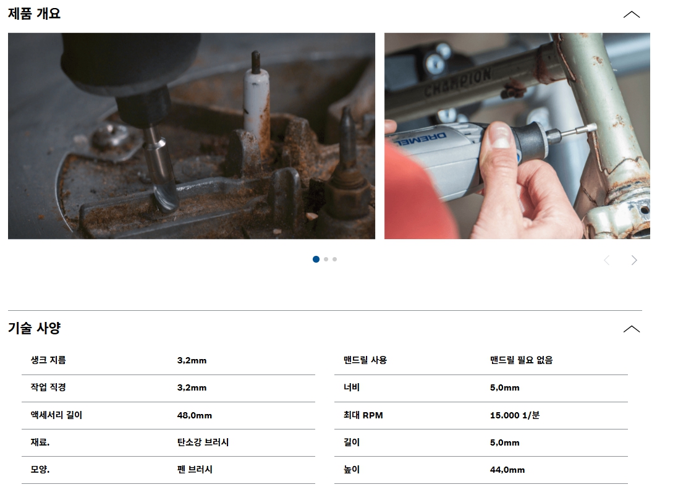Select the 작업 직경 value 3,2mm
Viewport: 678px width, 495px height.
pos(192,388)
